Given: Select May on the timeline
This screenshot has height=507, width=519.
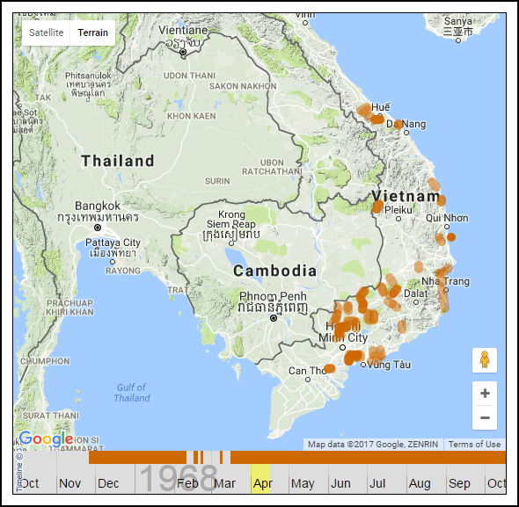Looking at the screenshot, I should point(303,483).
